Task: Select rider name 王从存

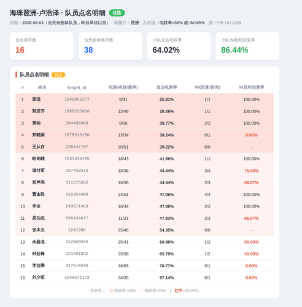Action: (39, 147)
